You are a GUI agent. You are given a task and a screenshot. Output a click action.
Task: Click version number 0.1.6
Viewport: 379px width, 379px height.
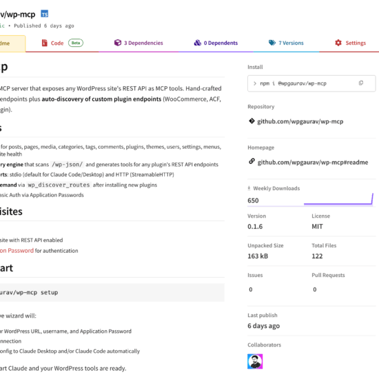click(x=255, y=227)
